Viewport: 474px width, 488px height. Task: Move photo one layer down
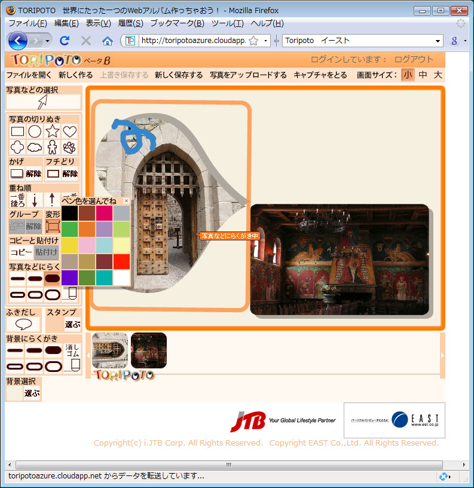point(35,200)
